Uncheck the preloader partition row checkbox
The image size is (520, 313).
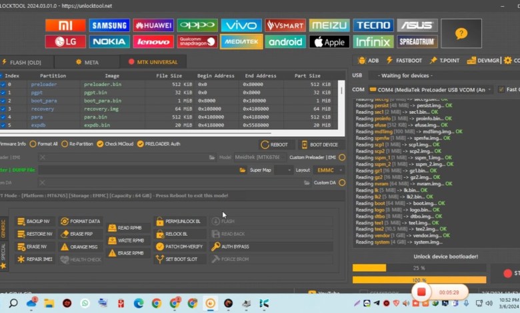[3, 85]
